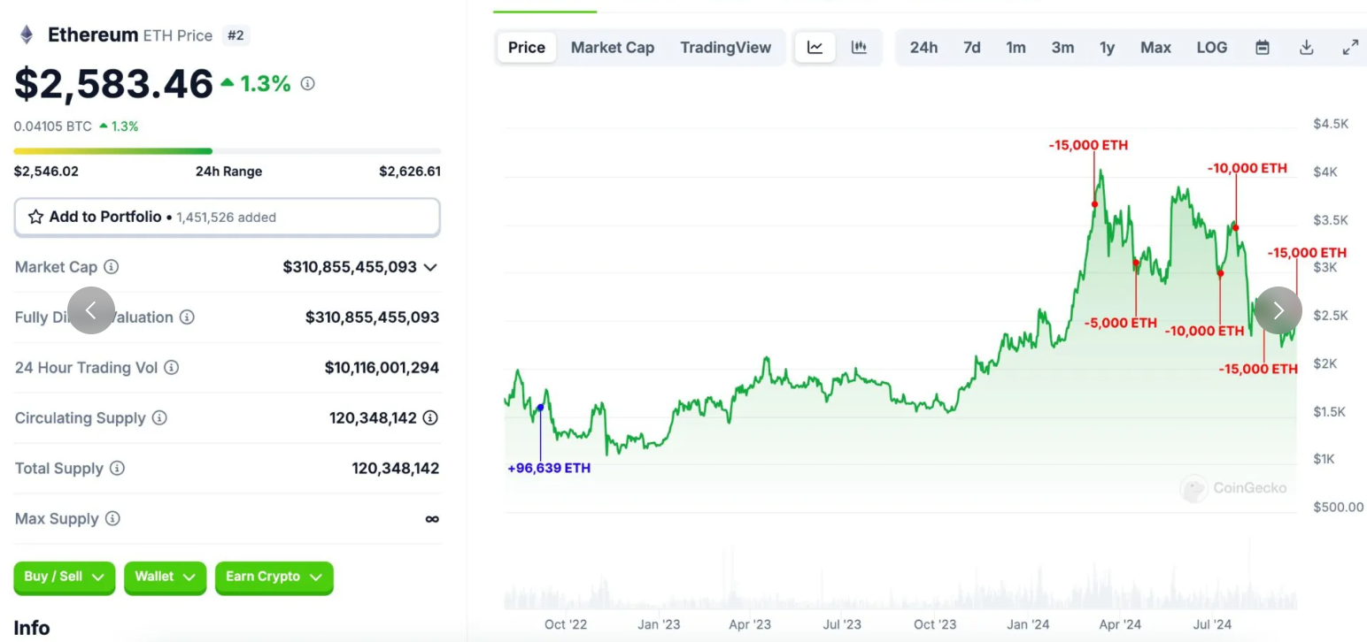Open the Buy / Sell dropdown
This screenshot has width=1367, height=642.
(x=65, y=577)
